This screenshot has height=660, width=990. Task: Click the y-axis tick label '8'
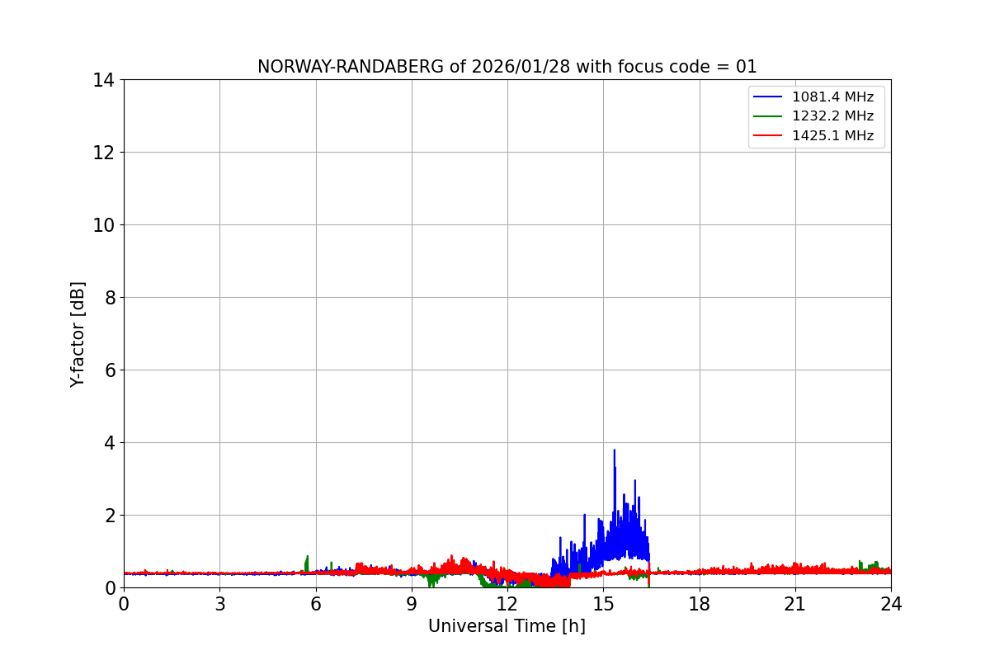point(109,298)
